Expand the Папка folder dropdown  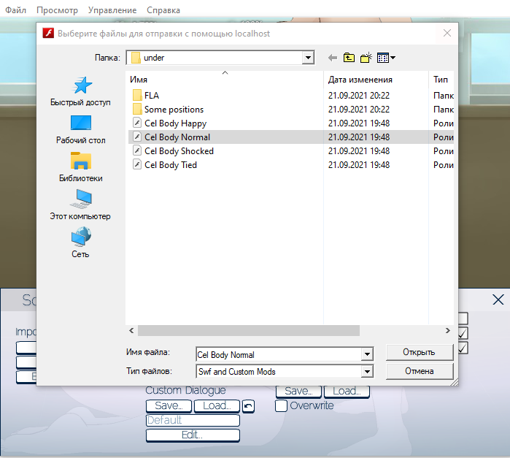point(308,58)
